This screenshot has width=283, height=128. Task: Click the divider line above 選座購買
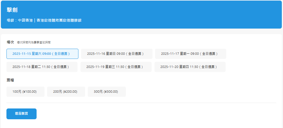tap(141, 103)
